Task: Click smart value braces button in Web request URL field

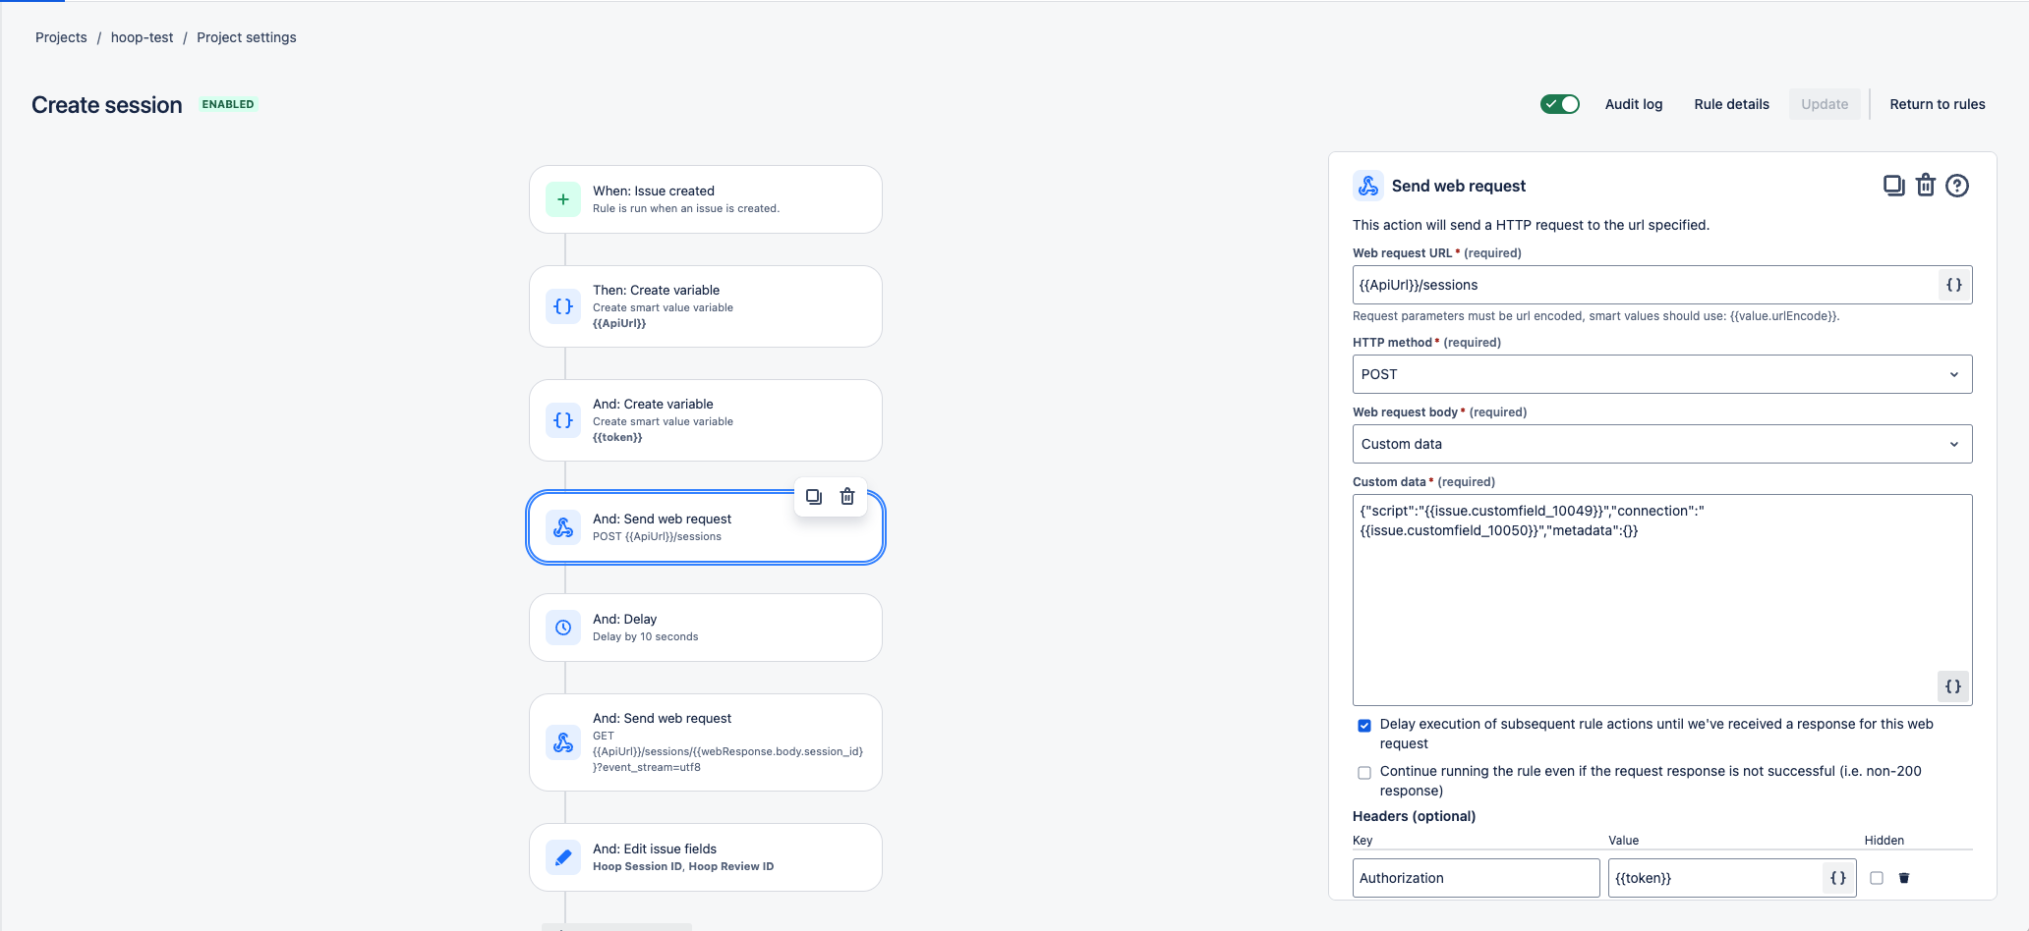Action: point(1954,285)
